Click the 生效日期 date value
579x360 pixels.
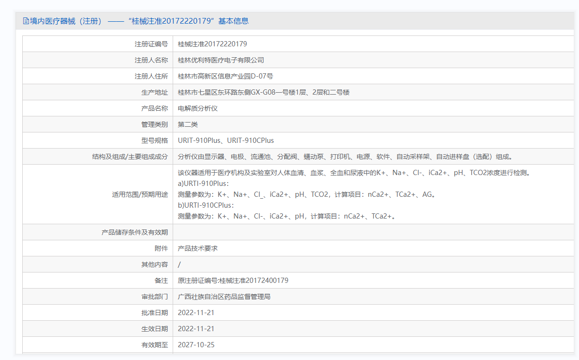click(196, 329)
